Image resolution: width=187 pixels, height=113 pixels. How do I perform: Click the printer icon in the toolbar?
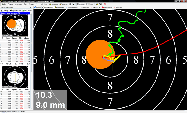point(70,4)
